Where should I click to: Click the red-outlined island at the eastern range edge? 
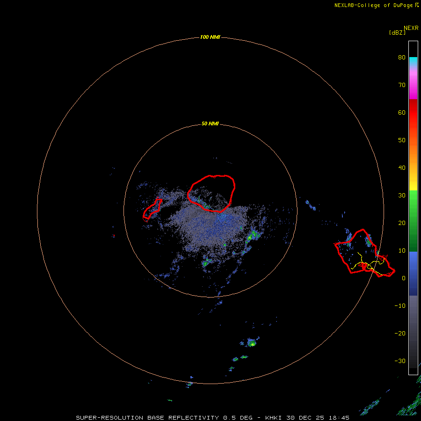tap(364, 253)
